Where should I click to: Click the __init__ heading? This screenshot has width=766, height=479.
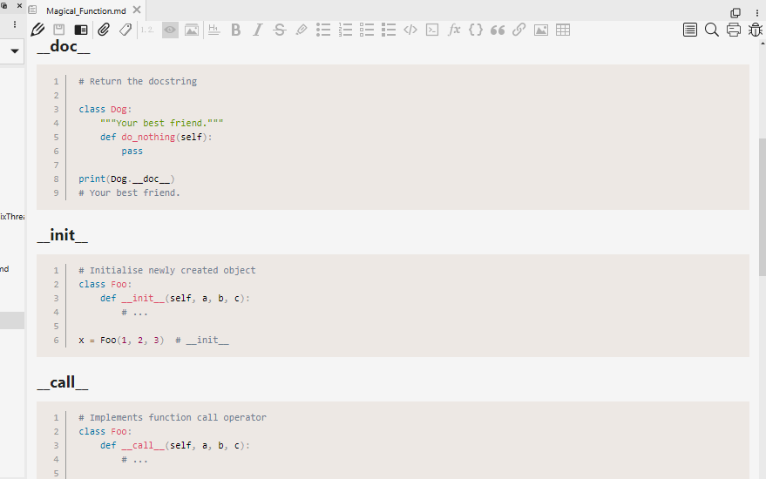(x=63, y=235)
